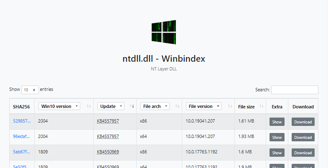Download the 96edaf... x64 file

[x=303, y=137]
